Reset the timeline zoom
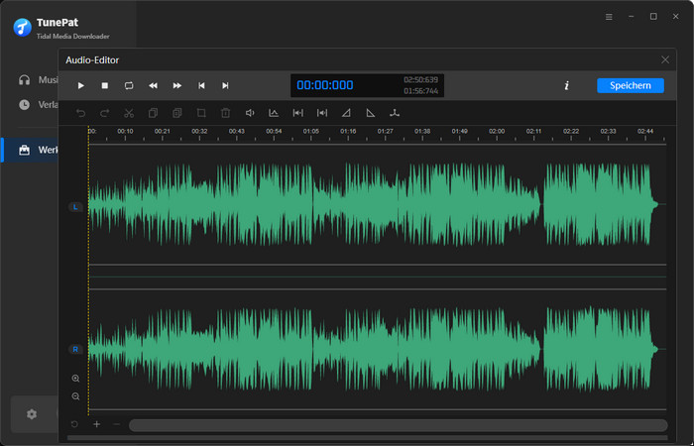Viewport: 694px width, 446px height. (74, 424)
